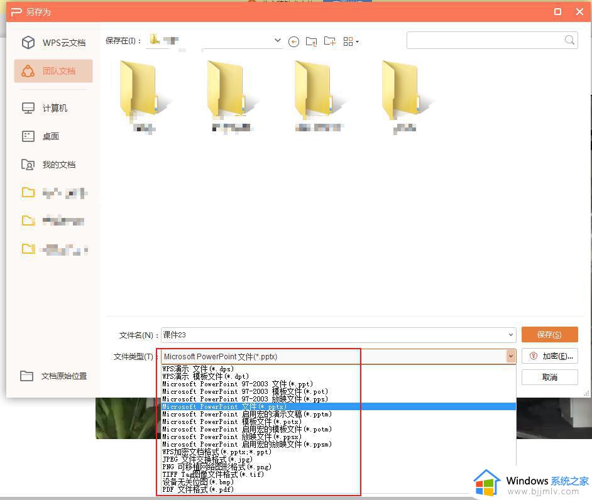Maximize the 另存为 dialog window

point(557,12)
